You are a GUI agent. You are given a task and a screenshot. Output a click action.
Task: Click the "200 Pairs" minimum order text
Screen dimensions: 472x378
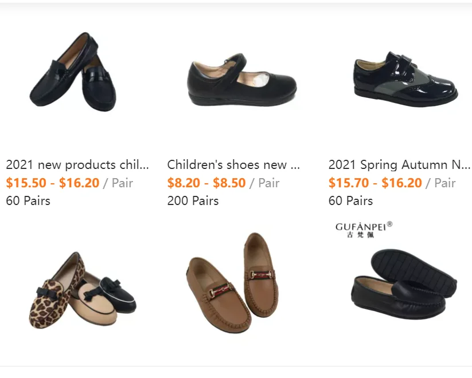pyautogui.click(x=193, y=201)
